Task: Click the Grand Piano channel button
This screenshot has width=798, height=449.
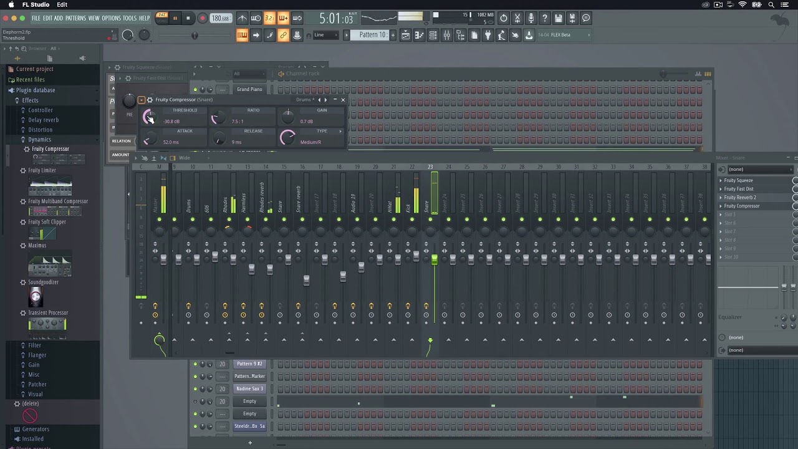Action: [249, 89]
